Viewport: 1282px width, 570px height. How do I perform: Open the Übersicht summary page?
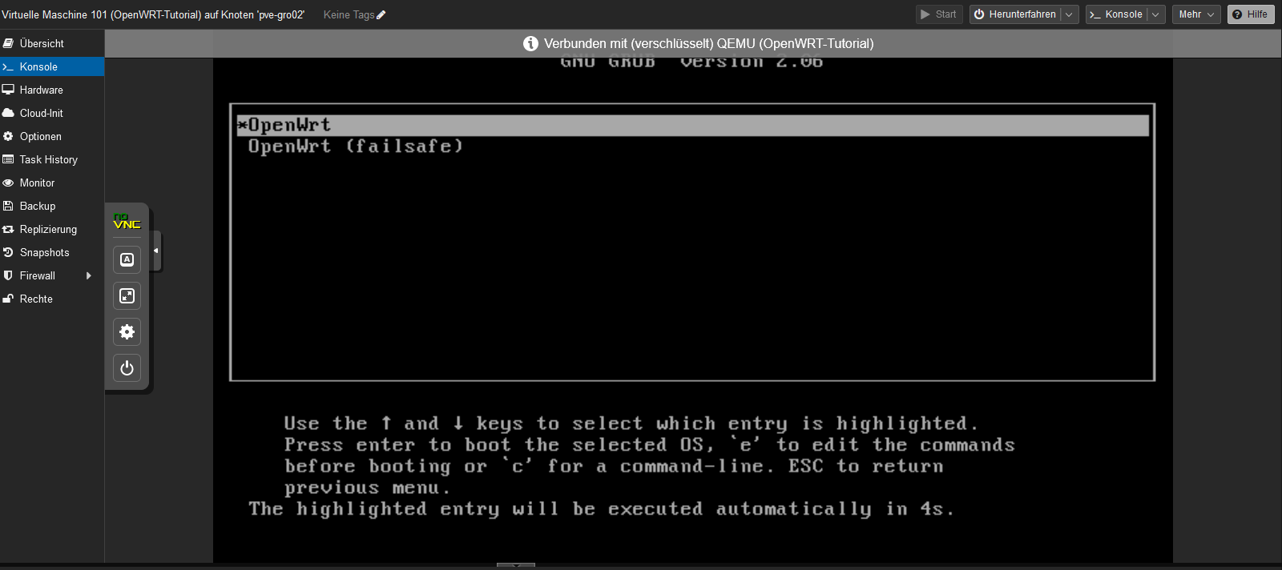[x=52, y=43]
